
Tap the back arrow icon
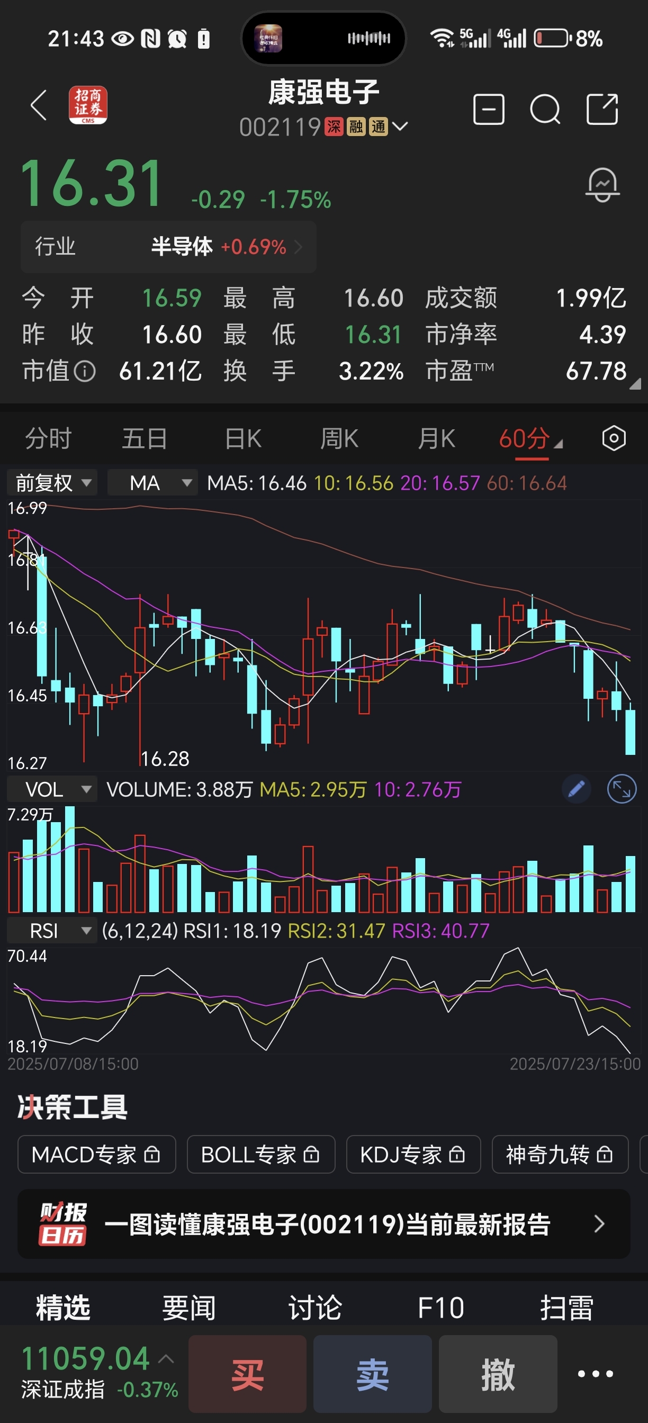click(x=39, y=105)
